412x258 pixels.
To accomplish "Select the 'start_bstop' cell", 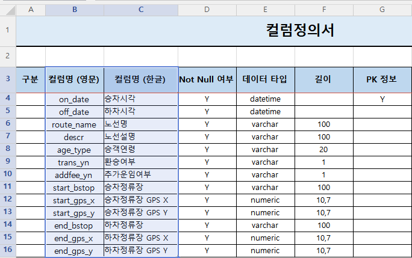I will tap(75, 188).
